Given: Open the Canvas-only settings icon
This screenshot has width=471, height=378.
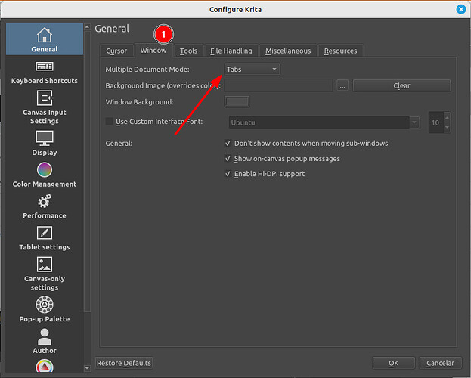Looking at the screenshot, I should click(x=44, y=265).
